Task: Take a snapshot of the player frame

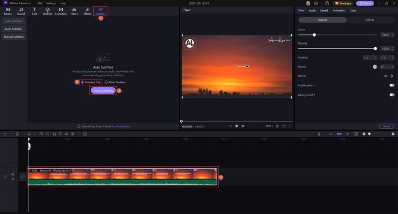Action: click(278, 126)
